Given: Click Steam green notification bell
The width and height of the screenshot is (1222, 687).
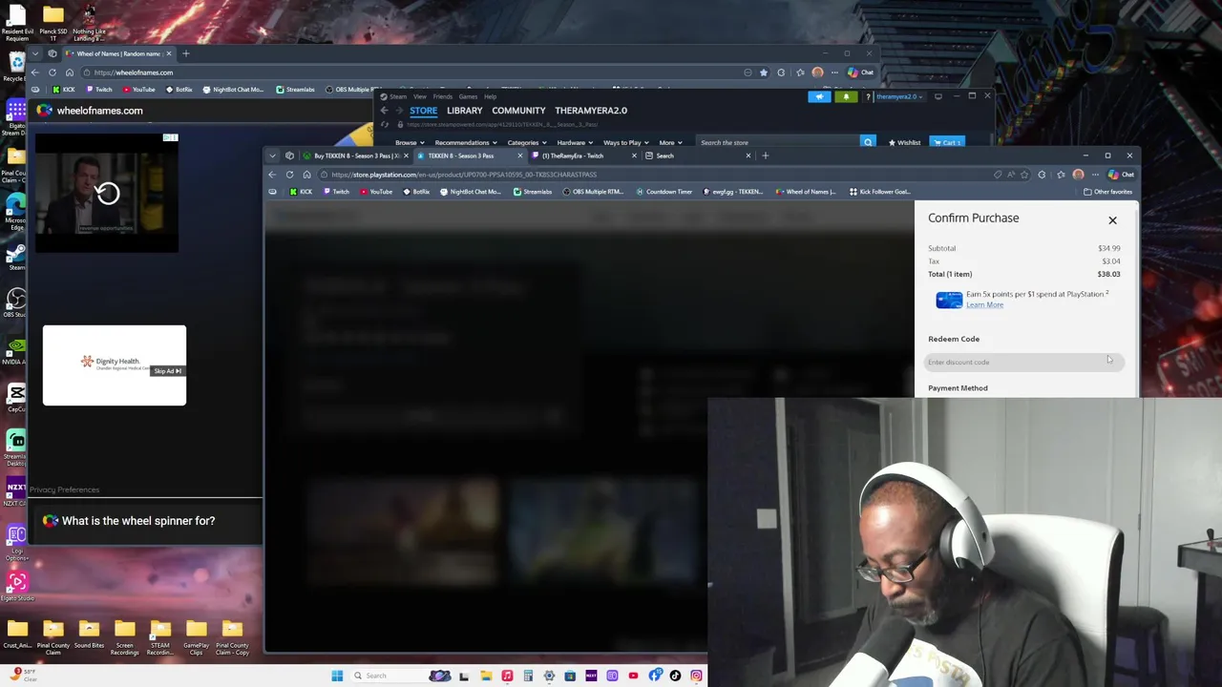Looking at the screenshot, I should coord(845,96).
